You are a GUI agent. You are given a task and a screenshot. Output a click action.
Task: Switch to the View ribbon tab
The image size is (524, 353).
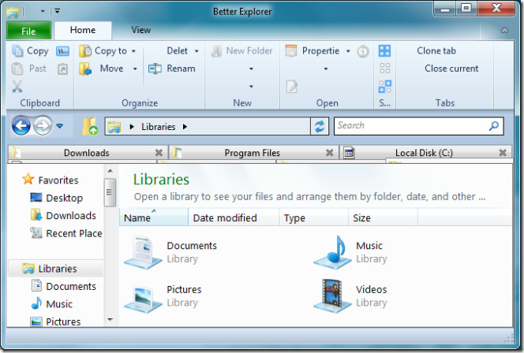[x=140, y=31]
